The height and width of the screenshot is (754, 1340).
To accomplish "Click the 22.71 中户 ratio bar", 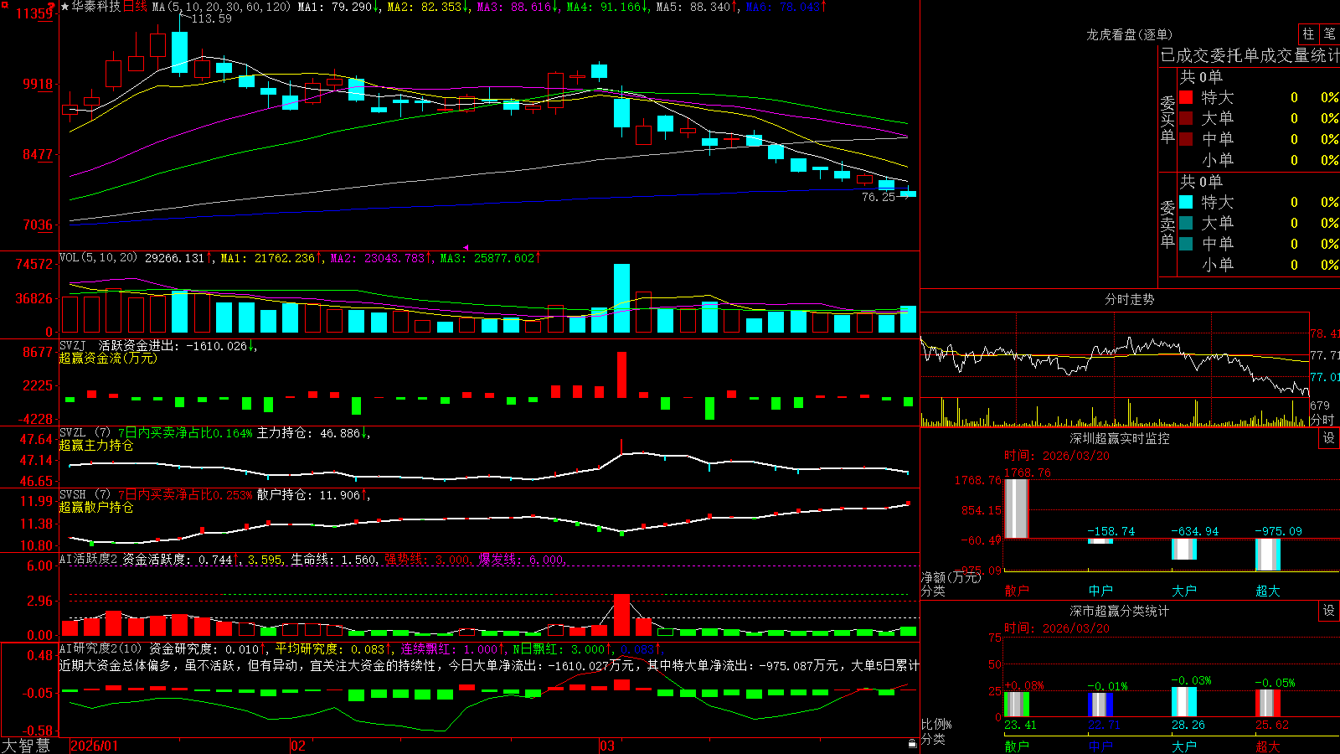I will coord(1100,705).
